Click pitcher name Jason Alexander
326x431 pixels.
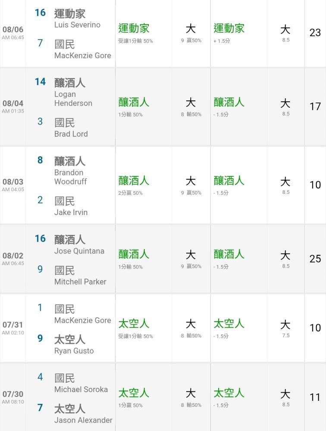pyautogui.click(x=83, y=420)
